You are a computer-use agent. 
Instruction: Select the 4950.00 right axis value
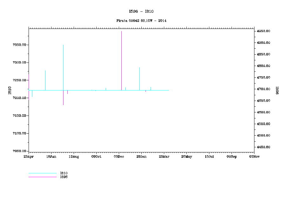tap(264, 31)
